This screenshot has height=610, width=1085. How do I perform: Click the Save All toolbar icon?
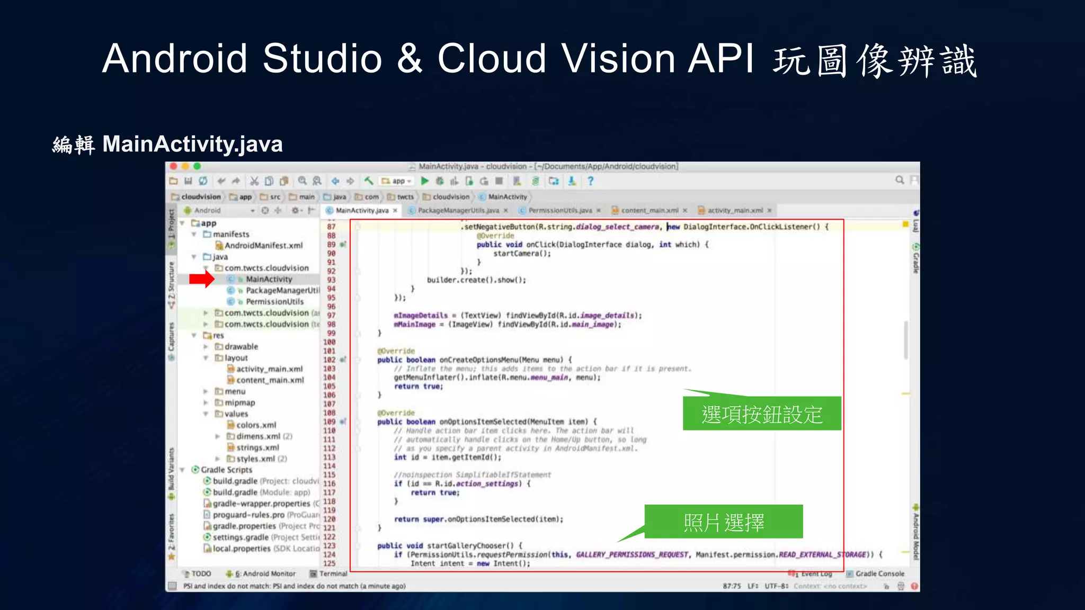[x=188, y=181]
